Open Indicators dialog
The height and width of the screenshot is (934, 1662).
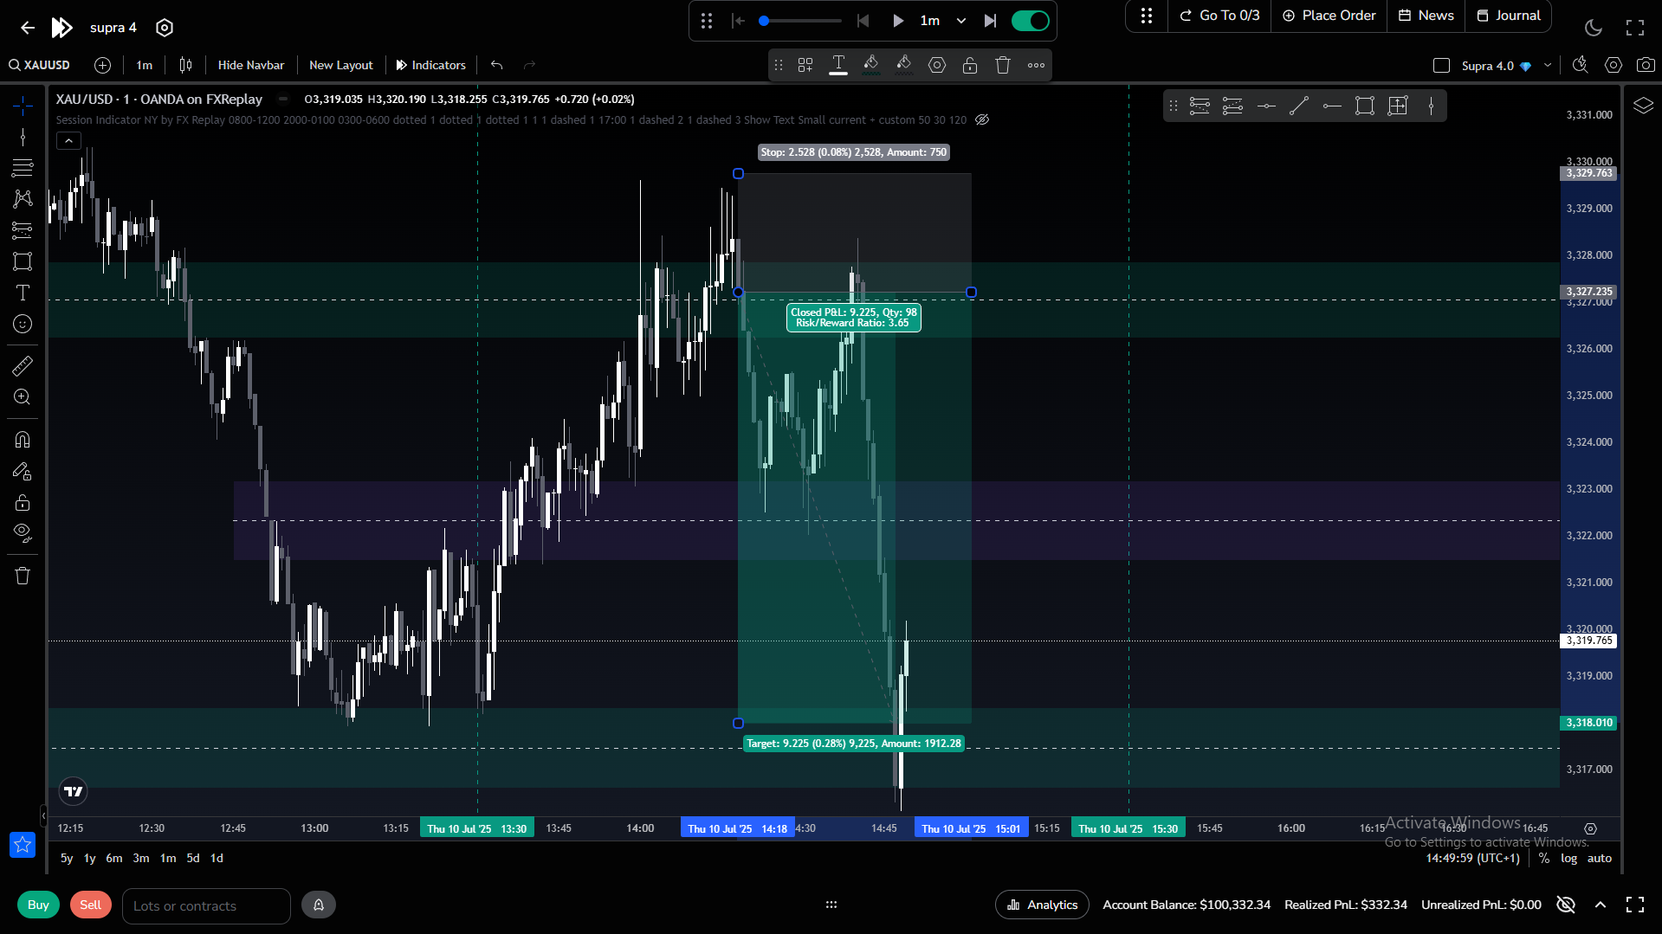tap(431, 65)
